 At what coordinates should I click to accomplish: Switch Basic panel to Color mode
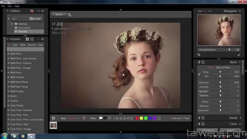(210, 67)
